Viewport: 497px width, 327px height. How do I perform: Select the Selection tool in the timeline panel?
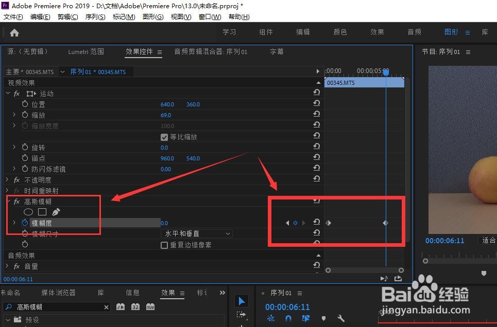tap(242, 300)
